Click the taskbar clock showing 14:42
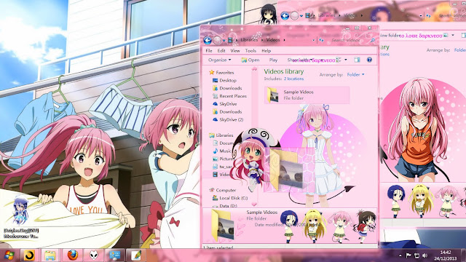This screenshot has height=262, width=466. [445, 253]
